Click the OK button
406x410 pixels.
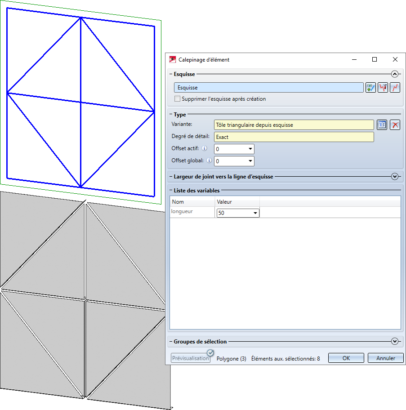click(x=346, y=358)
